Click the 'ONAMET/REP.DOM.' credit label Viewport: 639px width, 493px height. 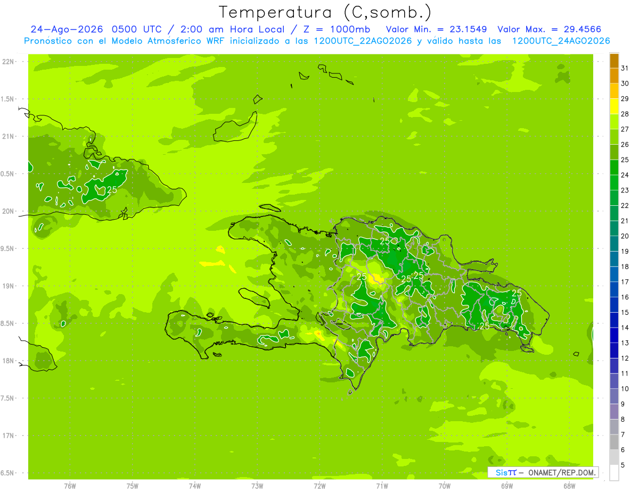pos(561,472)
